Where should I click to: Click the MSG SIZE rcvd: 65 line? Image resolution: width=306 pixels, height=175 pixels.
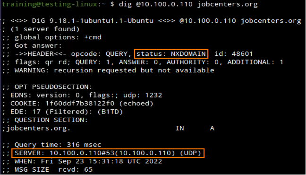(x=53, y=169)
